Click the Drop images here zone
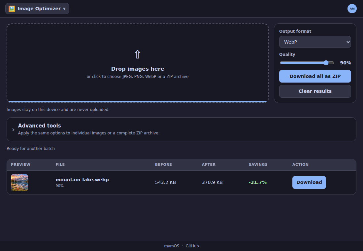The image size is (363, 251). point(138,63)
